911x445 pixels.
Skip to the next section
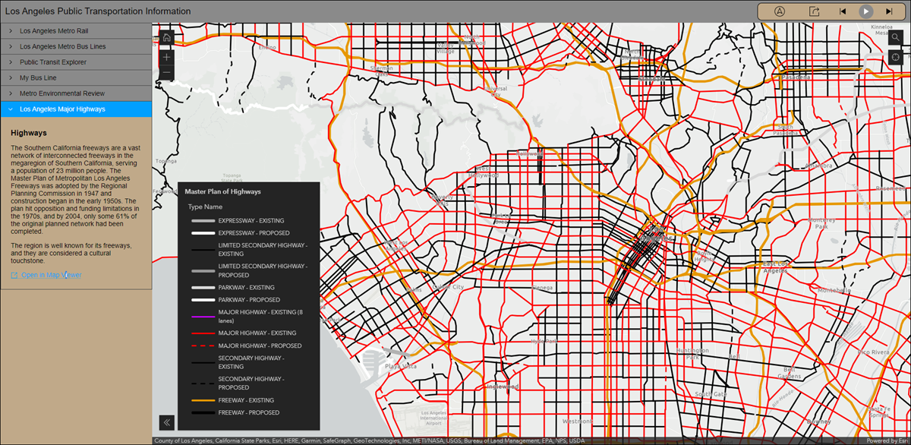point(888,11)
